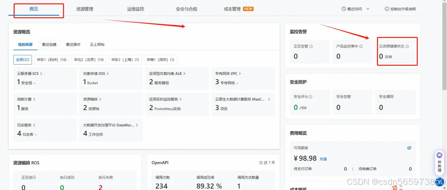
Task: Open the 最近访问 dropdown
Action: tap(368, 9)
